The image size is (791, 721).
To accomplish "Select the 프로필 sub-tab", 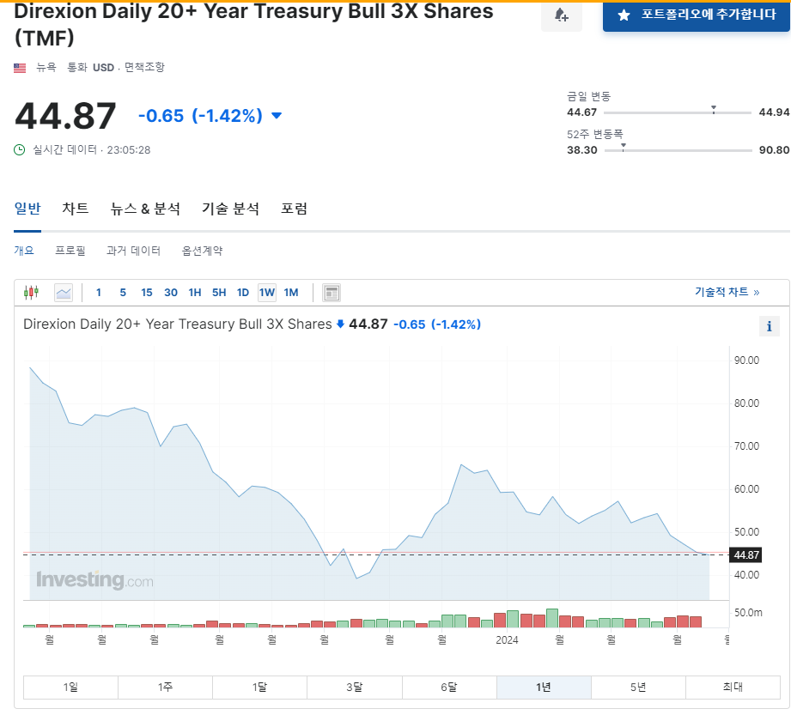I will (x=70, y=251).
